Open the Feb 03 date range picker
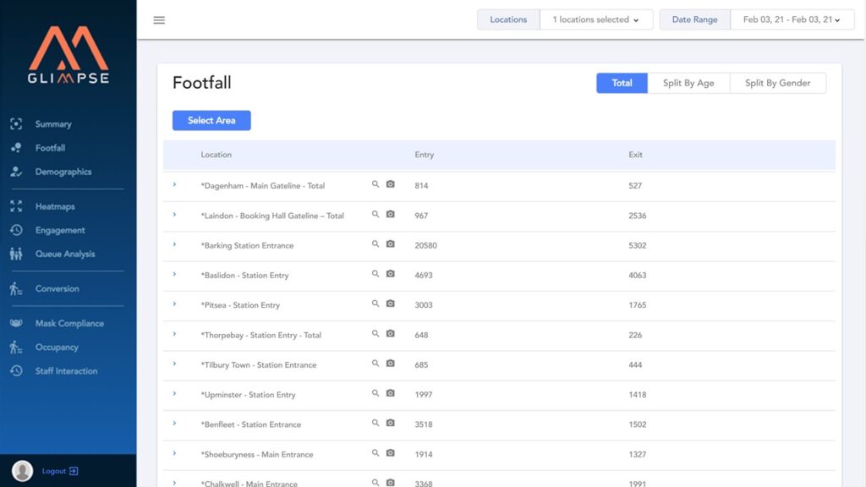866x487 pixels. pos(792,19)
